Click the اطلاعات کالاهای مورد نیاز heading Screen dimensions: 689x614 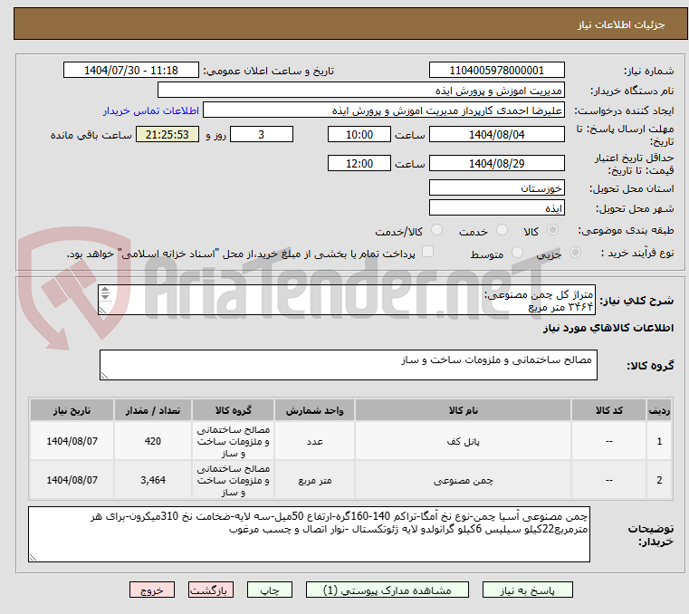click(608, 328)
